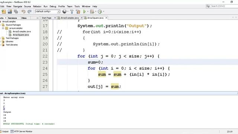Screen dimensions: 238x134
Task: Click the Clean and Build broom icon
Action: [x=78, y=12]
